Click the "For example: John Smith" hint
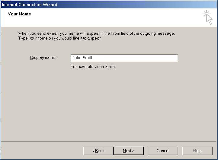218x160 pixels. pos(92,66)
